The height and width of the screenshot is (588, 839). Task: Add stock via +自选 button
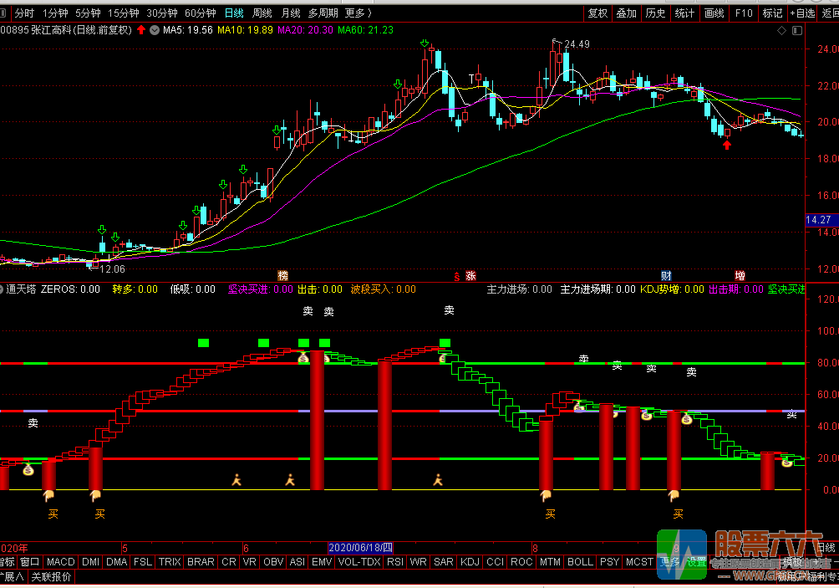[x=802, y=13]
